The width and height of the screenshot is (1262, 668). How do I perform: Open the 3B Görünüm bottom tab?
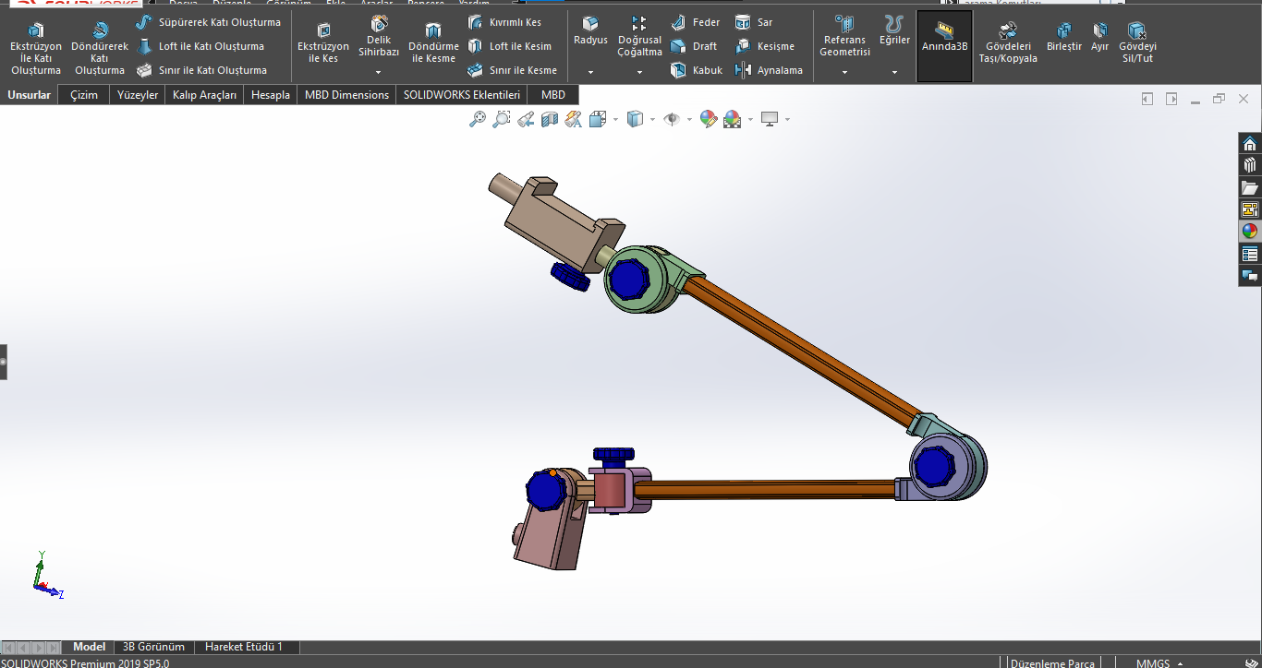point(154,647)
